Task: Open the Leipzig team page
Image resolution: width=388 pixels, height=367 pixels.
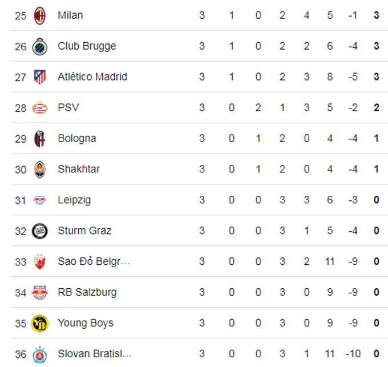Action: tap(74, 200)
